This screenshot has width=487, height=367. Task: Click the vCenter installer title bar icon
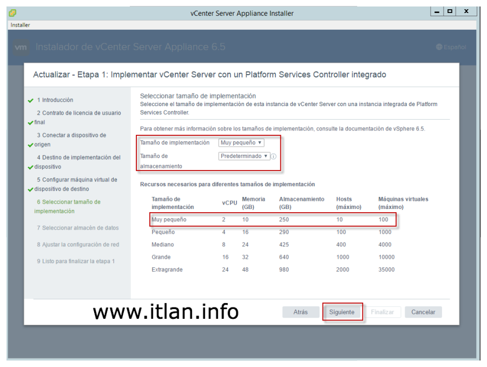click(12, 13)
